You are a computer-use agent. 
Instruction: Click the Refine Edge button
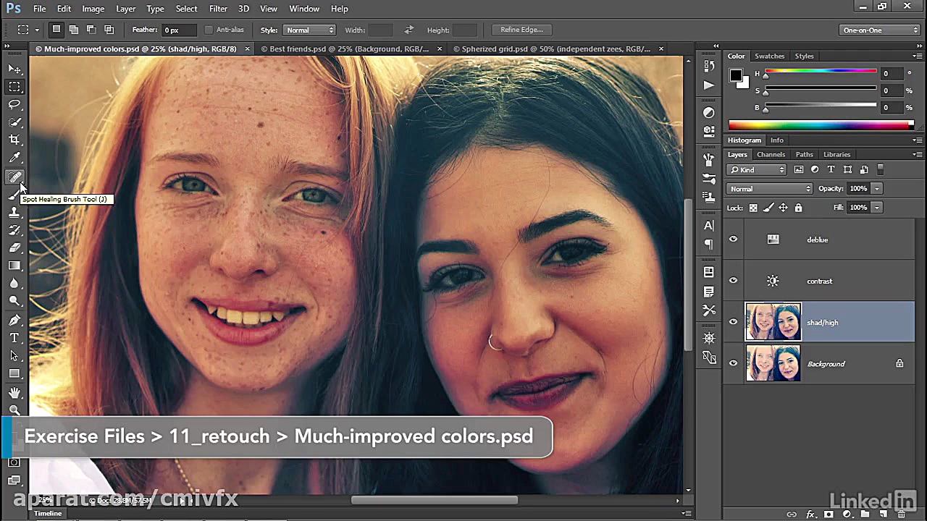pos(521,30)
